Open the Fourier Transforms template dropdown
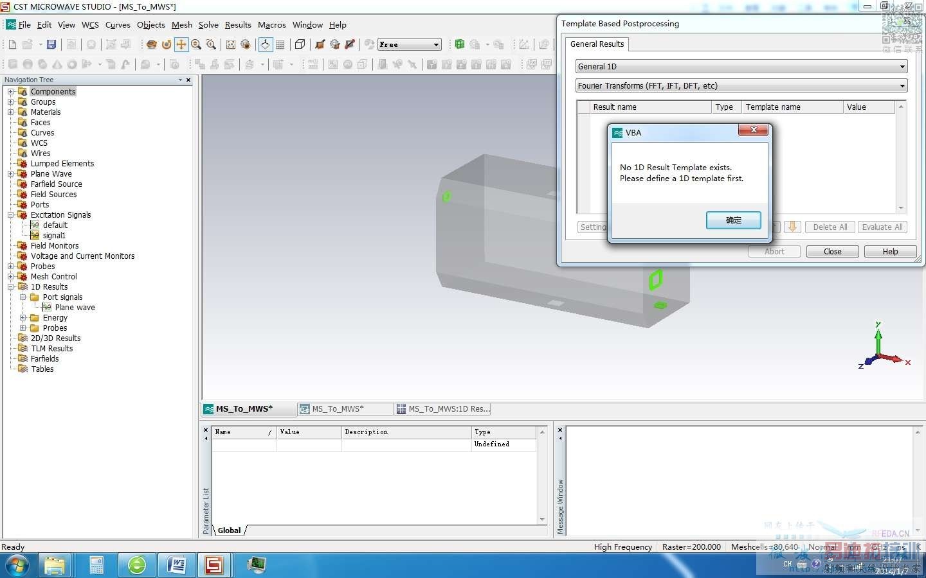This screenshot has width=926, height=578. (741, 85)
